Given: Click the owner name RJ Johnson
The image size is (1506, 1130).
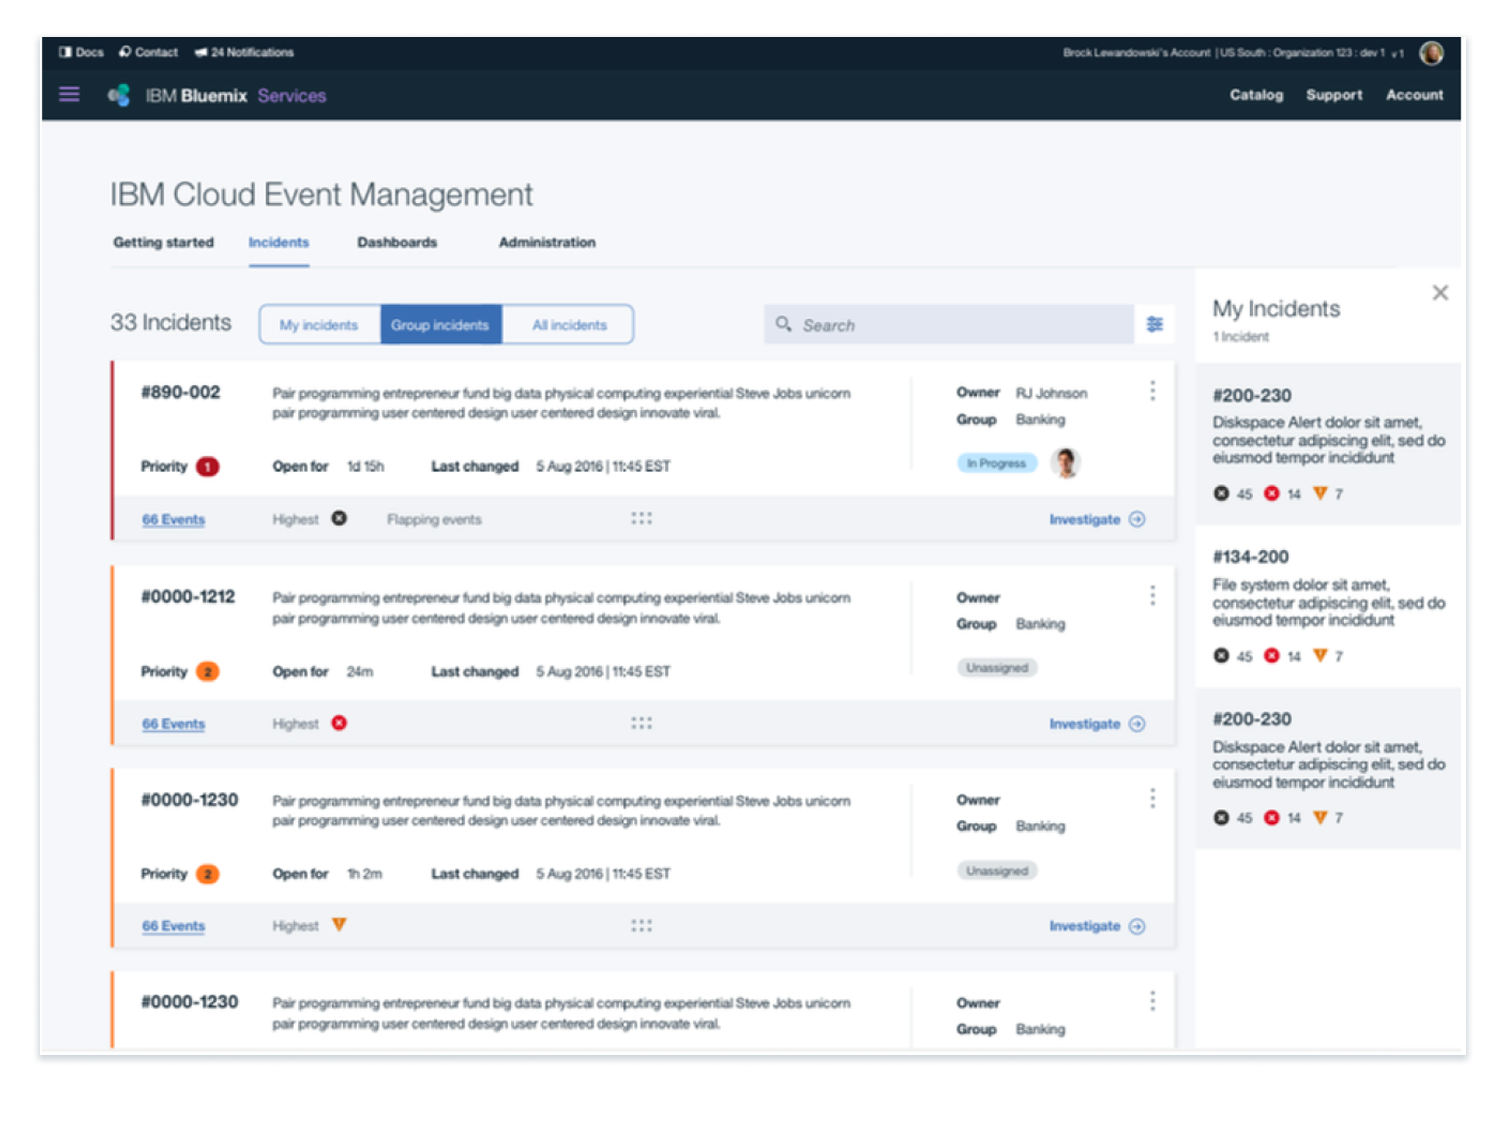Looking at the screenshot, I should click(x=1051, y=393).
